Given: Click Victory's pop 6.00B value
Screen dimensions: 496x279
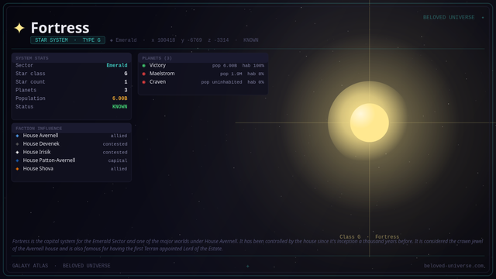Looking at the screenshot, I should point(224,65).
